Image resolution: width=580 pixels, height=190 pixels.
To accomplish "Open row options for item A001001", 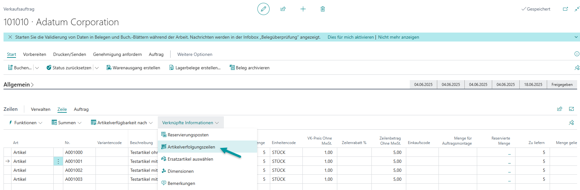I will [x=58, y=161].
